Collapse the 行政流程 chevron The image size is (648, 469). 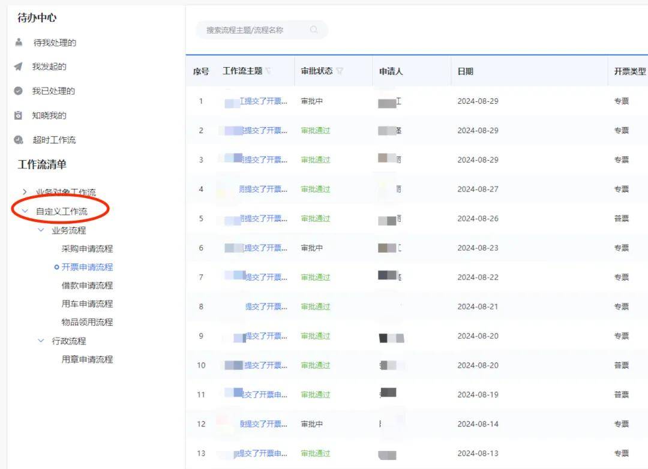(x=41, y=341)
